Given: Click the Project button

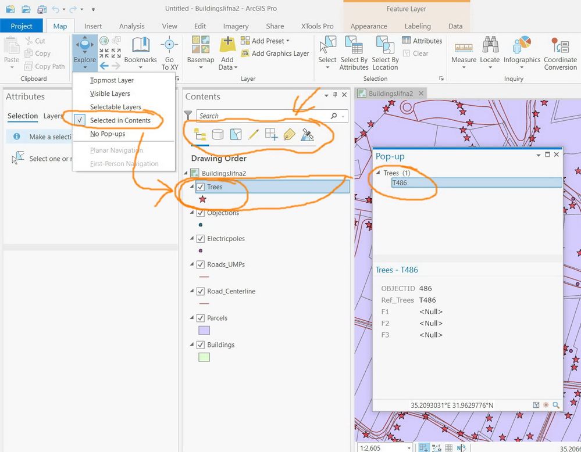Looking at the screenshot, I should click(x=21, y=26).
